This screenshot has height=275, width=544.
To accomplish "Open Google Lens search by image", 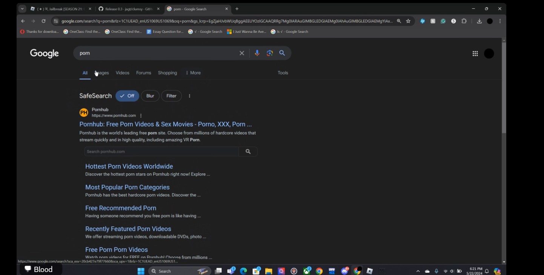I will click(269, 53).
